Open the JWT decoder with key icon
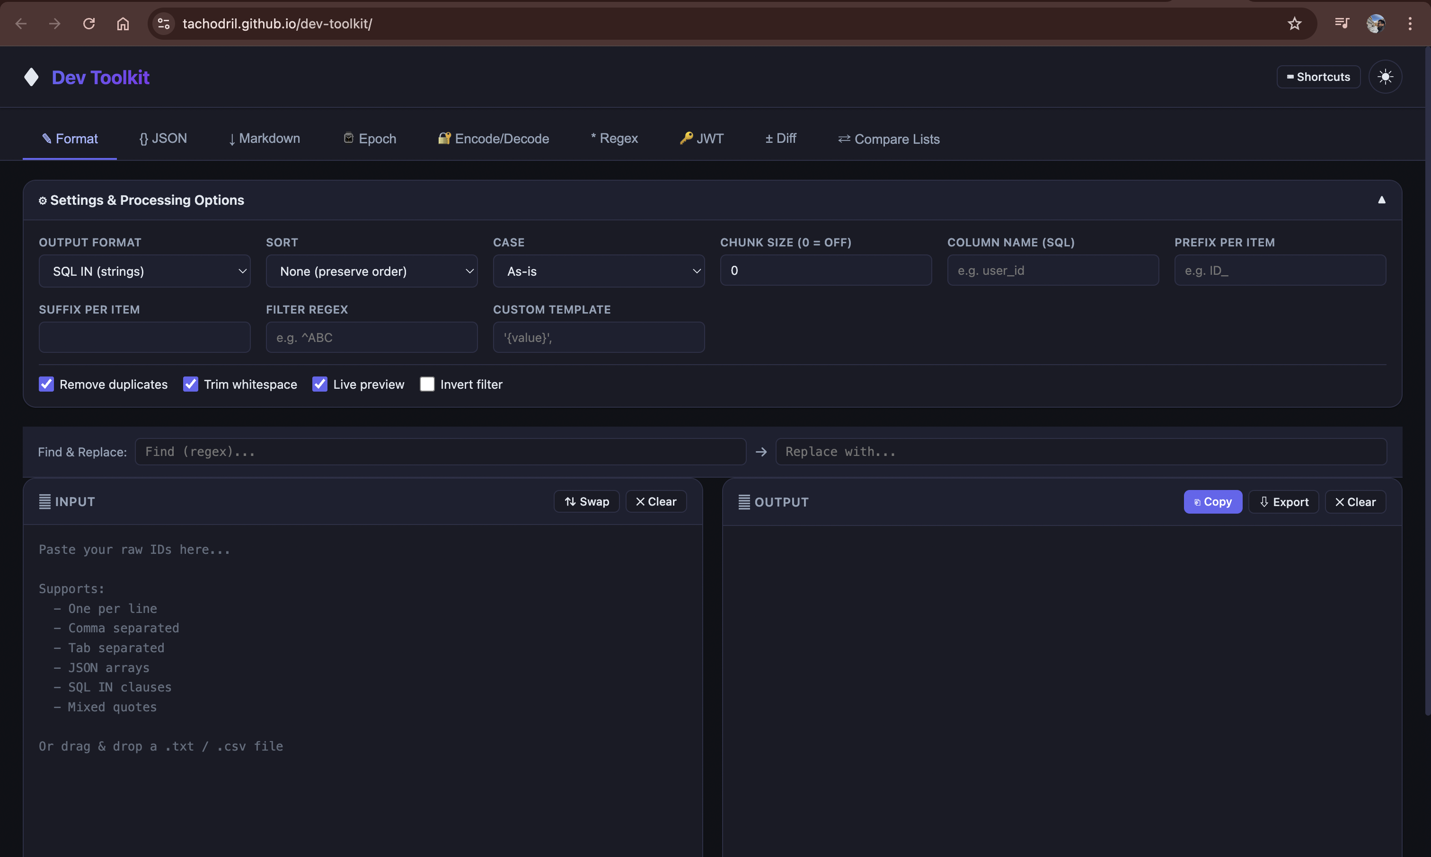This screenshot has width=1431, height=857. [x=701, y=139]
